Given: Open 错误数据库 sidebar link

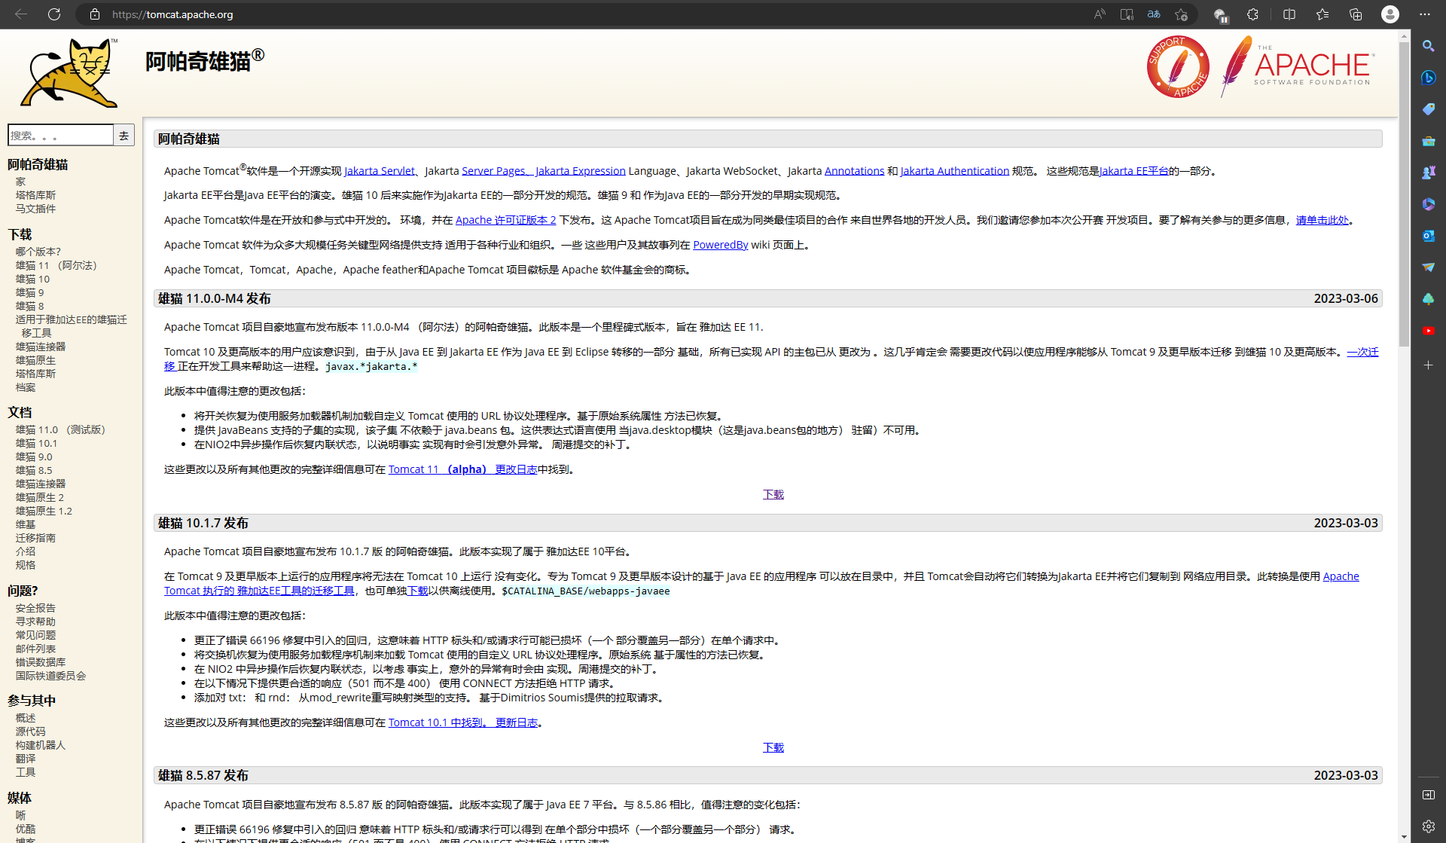Looking at the screenshot, I should tap(41, 662).
